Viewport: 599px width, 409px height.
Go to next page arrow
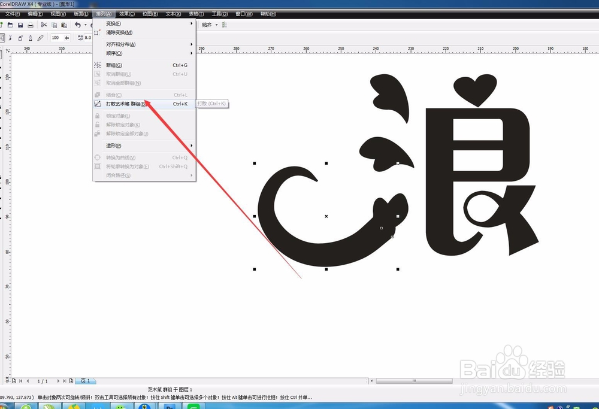pyautogui.click(x=58, y=381)
